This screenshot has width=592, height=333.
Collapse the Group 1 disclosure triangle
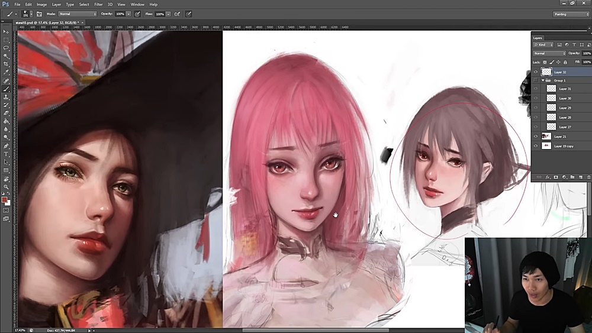coord(543,80)
